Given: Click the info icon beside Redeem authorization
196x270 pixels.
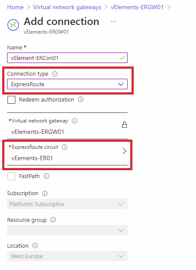Looking at the screenshot, I should pos(81,99).
